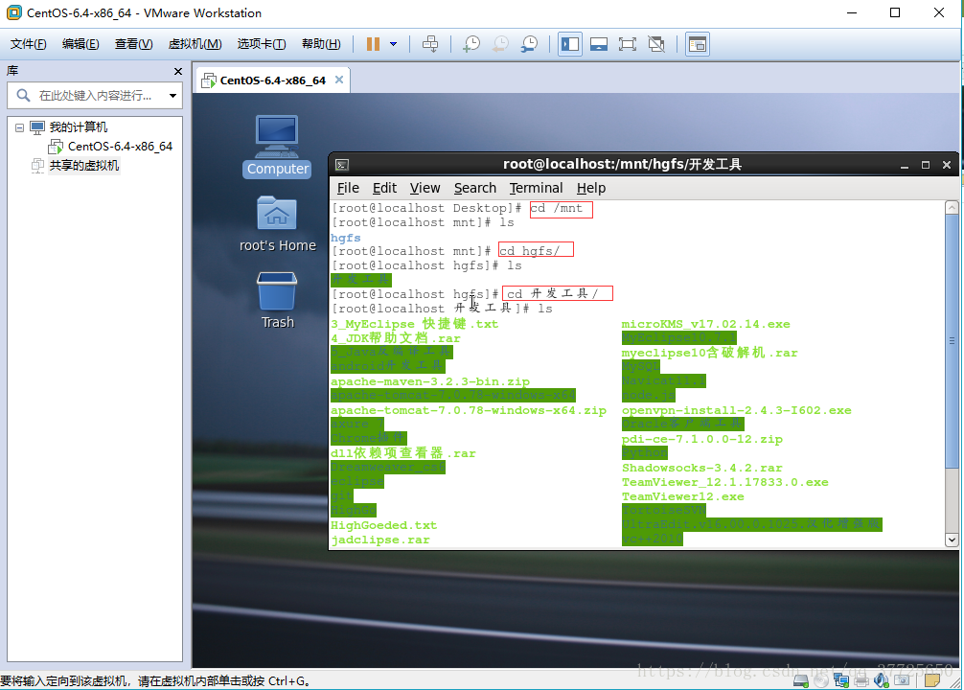Send Ctrl+Alt+Del to the virtual machine
This screenshot has height=690, width=964.
(x=430, y=44)
